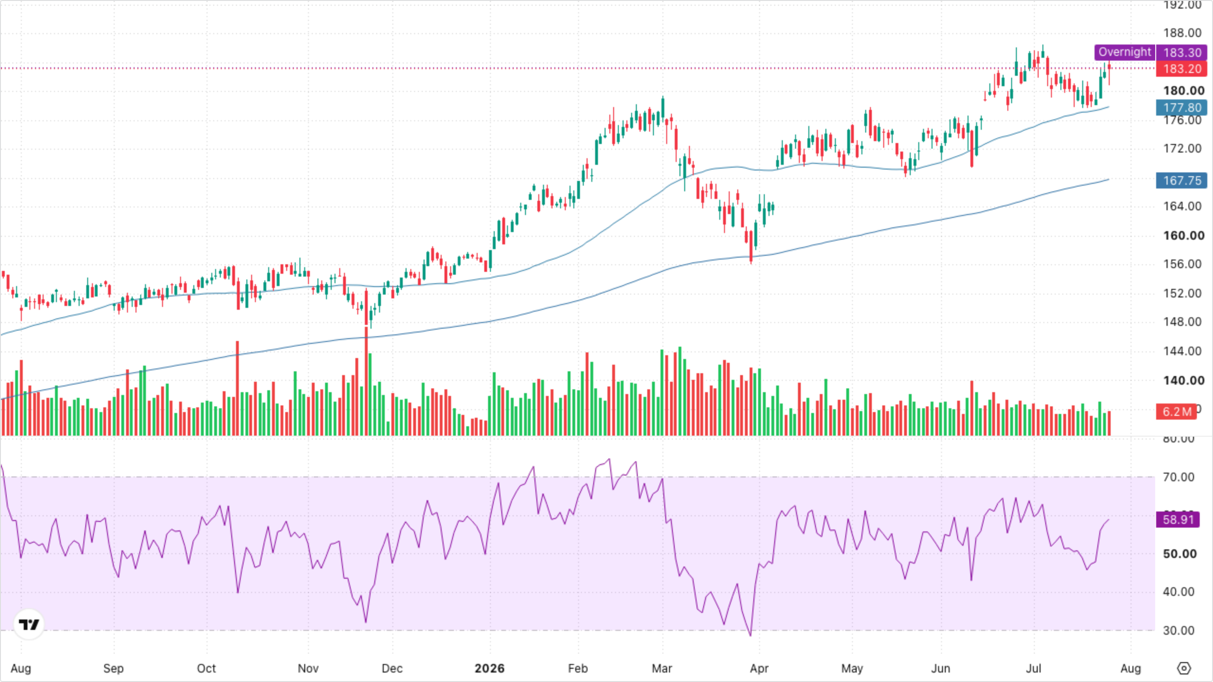Viewport: 1213px width, 682px height.
Task: Click the red 183.20 last price tag
Action: point(1182,69)
